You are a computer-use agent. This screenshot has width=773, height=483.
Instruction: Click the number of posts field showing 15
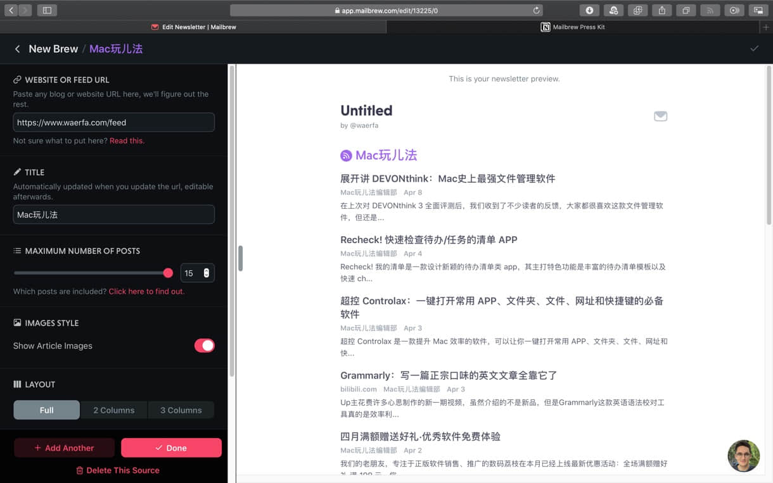click(x=198, y=273)
